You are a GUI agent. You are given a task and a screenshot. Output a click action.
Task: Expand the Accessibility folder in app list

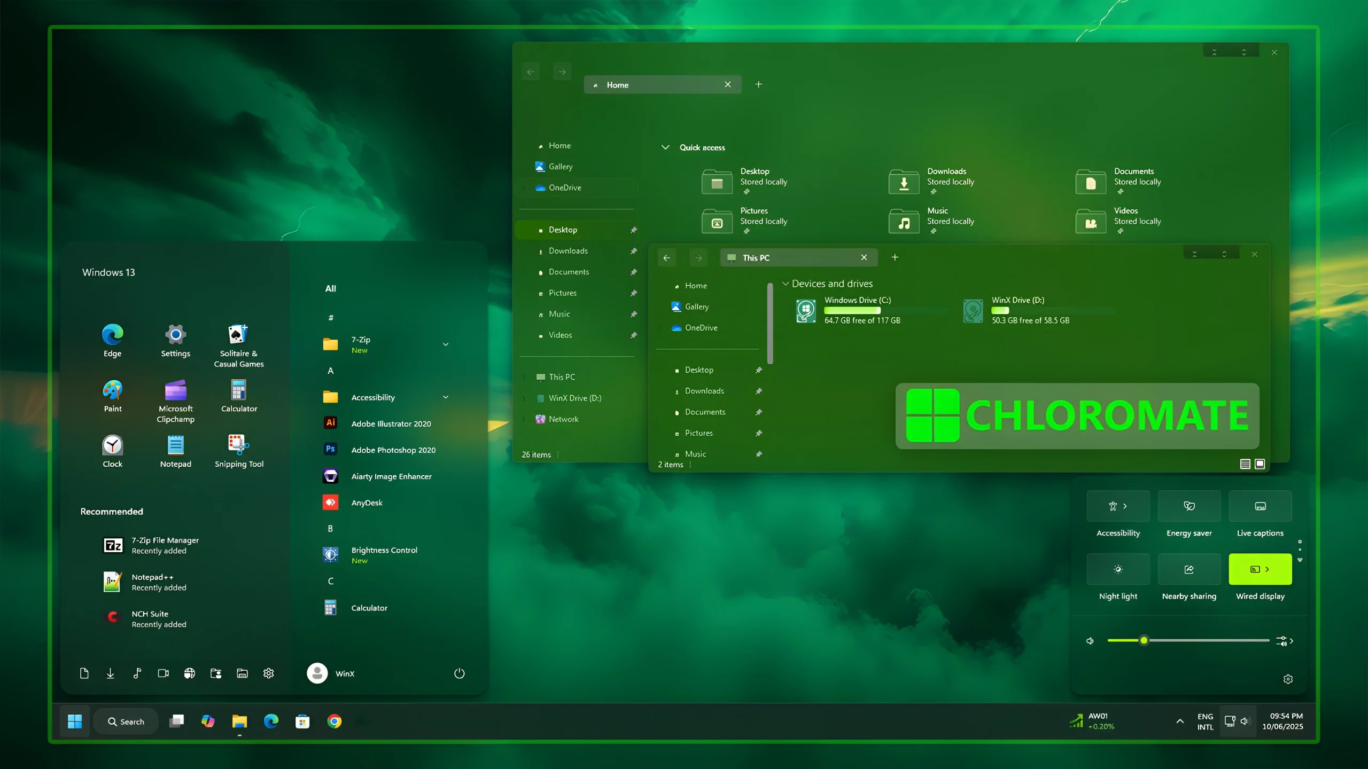tap(446, 397)
